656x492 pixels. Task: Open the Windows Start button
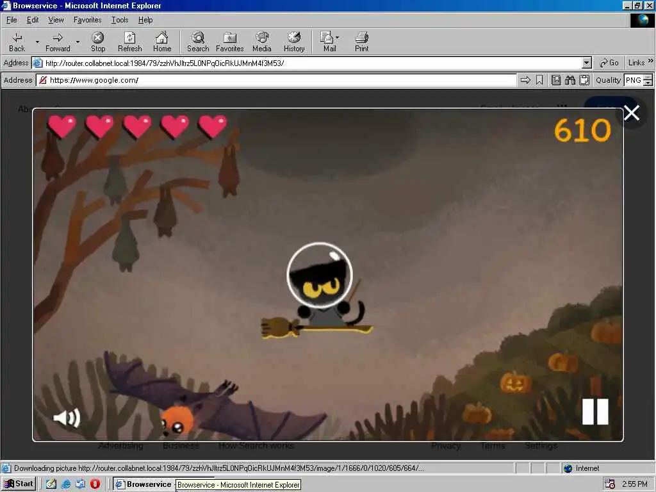(19, 484)
